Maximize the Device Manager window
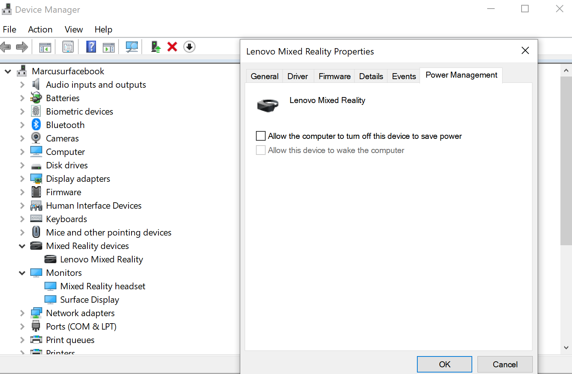 pos(525,9)
